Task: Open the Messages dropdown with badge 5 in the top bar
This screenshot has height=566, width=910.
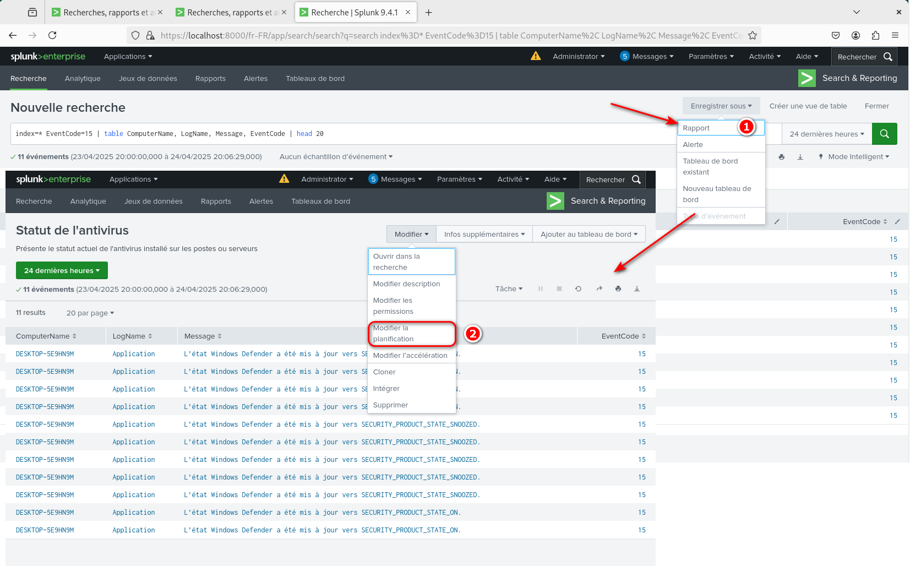Action: (x=647, y=56)
